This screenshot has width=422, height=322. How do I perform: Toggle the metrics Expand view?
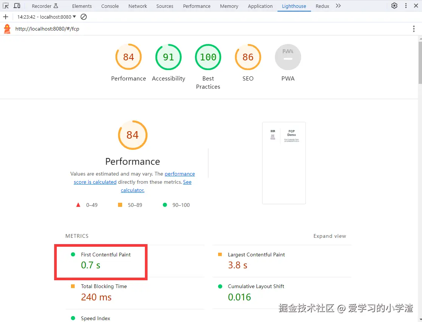[x=330, y=236]
